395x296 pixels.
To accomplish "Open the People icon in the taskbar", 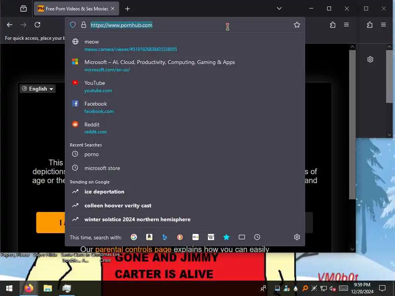I will [x=263, y=288].
